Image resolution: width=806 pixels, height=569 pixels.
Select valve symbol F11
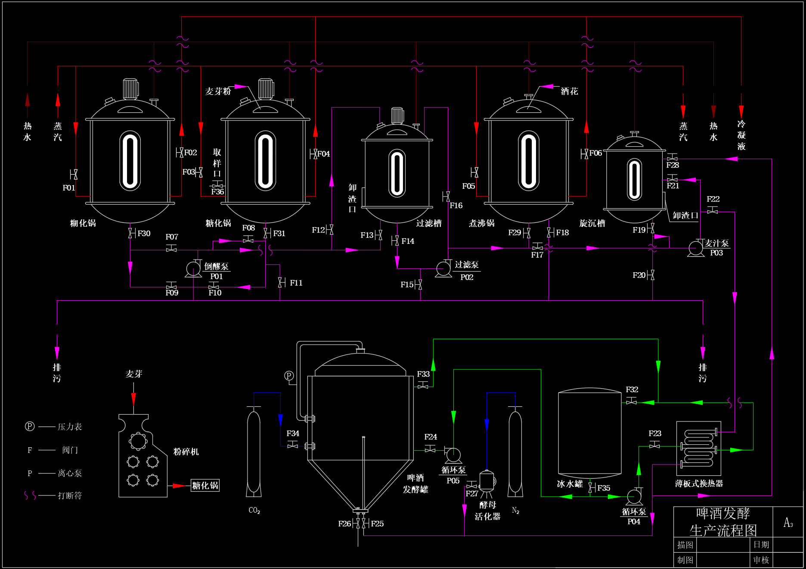point(282,283)
